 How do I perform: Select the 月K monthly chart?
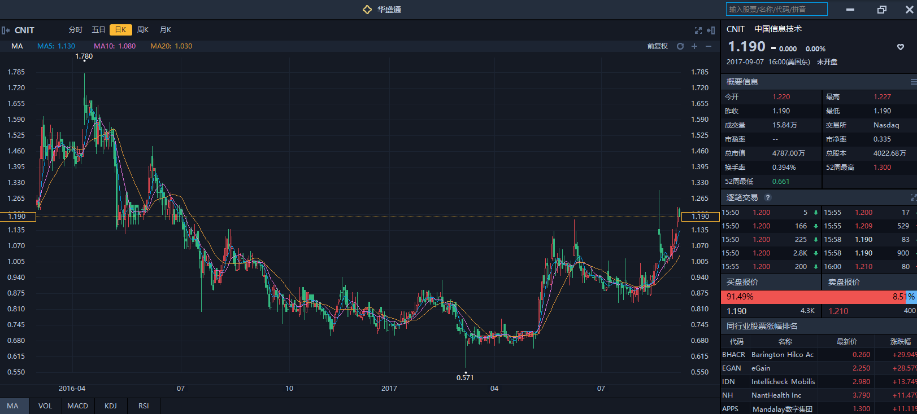(166, 30)
